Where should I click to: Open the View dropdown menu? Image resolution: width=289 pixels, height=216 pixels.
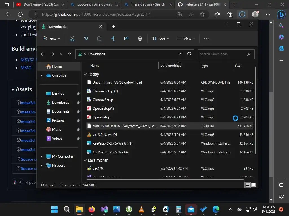tap(186, 39)
